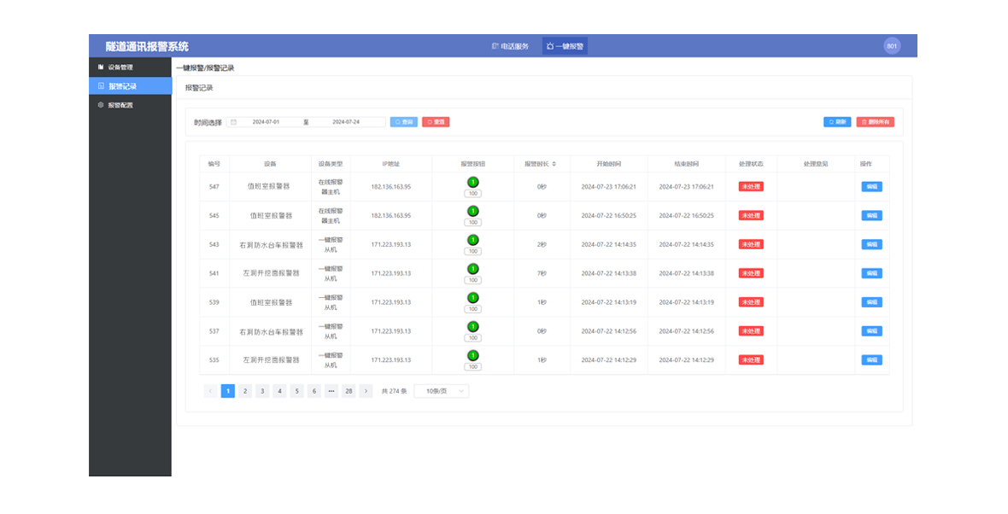Click the green alarm indicator in row 541
The height and width of the screenshot is (514, 1008).
472,269
